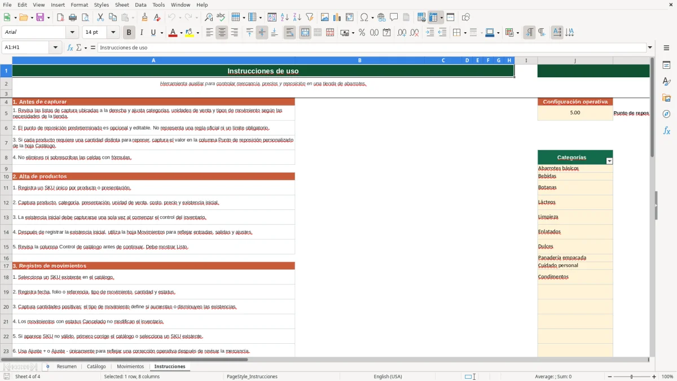
Task: Click the font color red swatch
Action: click(x=173, y=33)
